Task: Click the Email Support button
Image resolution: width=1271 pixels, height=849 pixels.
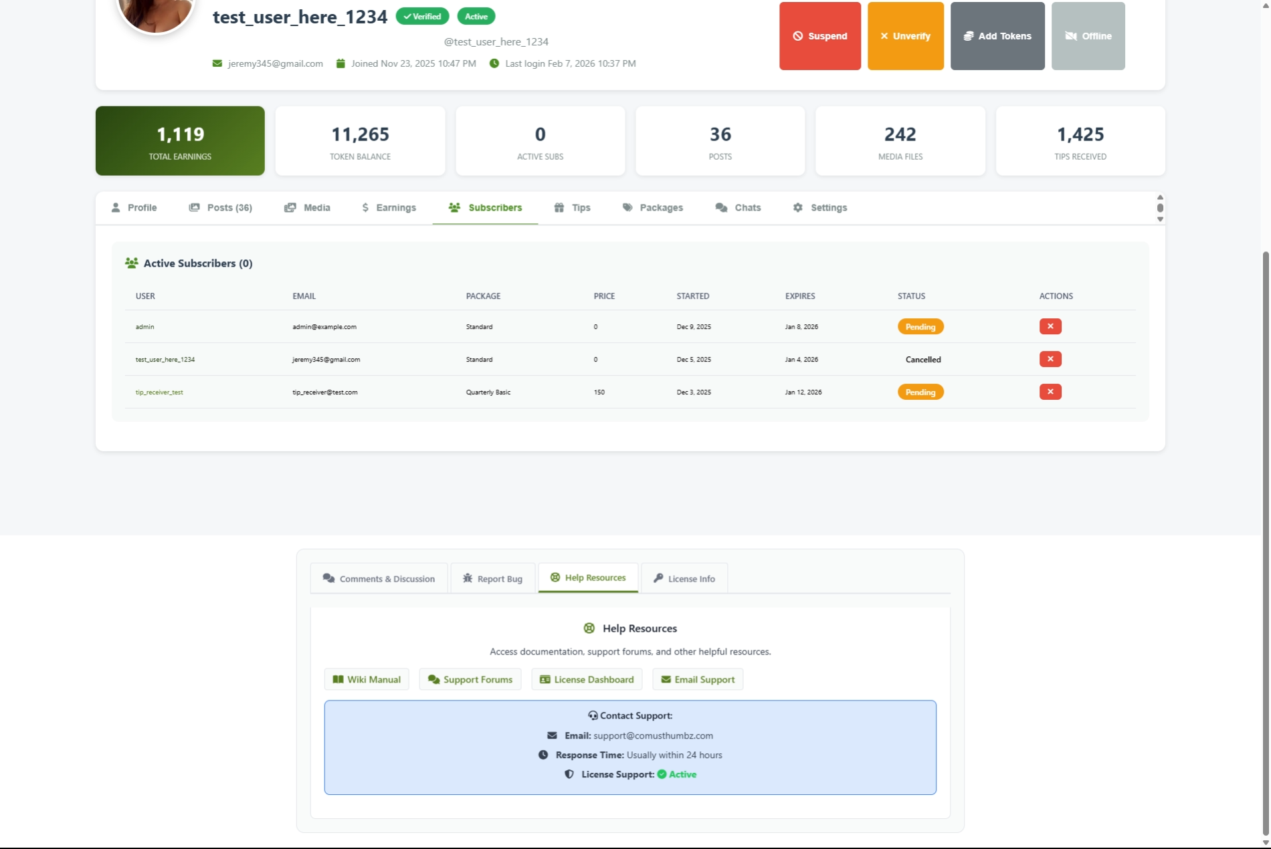Action: 698,679
